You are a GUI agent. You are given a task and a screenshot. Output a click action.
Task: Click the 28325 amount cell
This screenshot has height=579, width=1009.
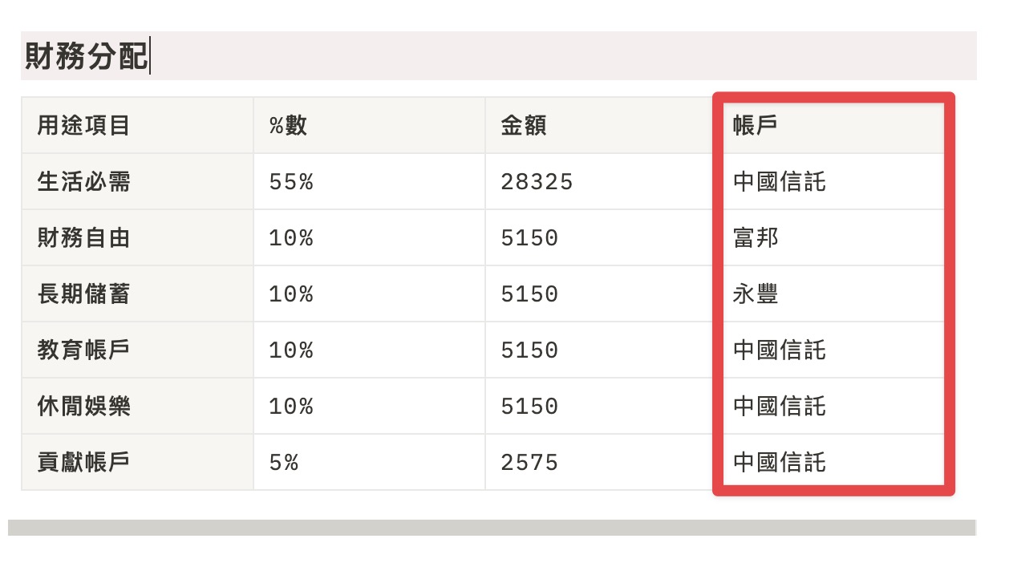601,181
